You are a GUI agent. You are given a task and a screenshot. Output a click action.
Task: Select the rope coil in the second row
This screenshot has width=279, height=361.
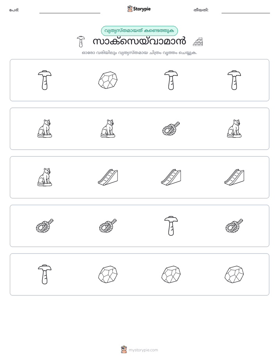click(171, 129)
